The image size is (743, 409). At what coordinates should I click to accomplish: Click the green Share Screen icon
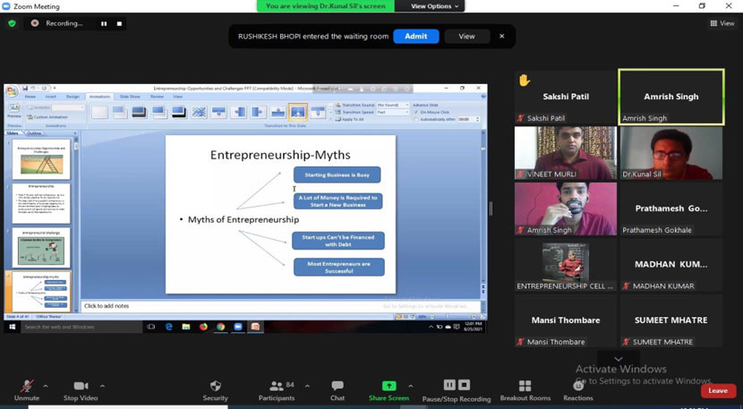[389, 387]
